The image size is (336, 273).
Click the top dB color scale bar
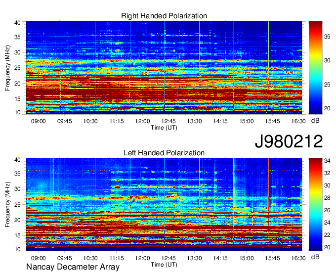click(x=315, y=68)
